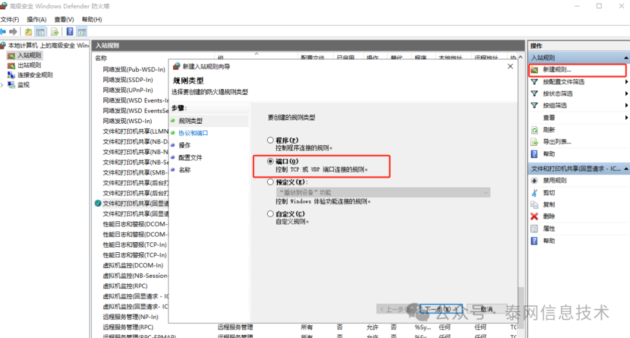The height and width of the screenshot is (338, 630).
Task: Click the 按组筛选 funnel icon
Action: pyautogui.click(x=534, y=105)
